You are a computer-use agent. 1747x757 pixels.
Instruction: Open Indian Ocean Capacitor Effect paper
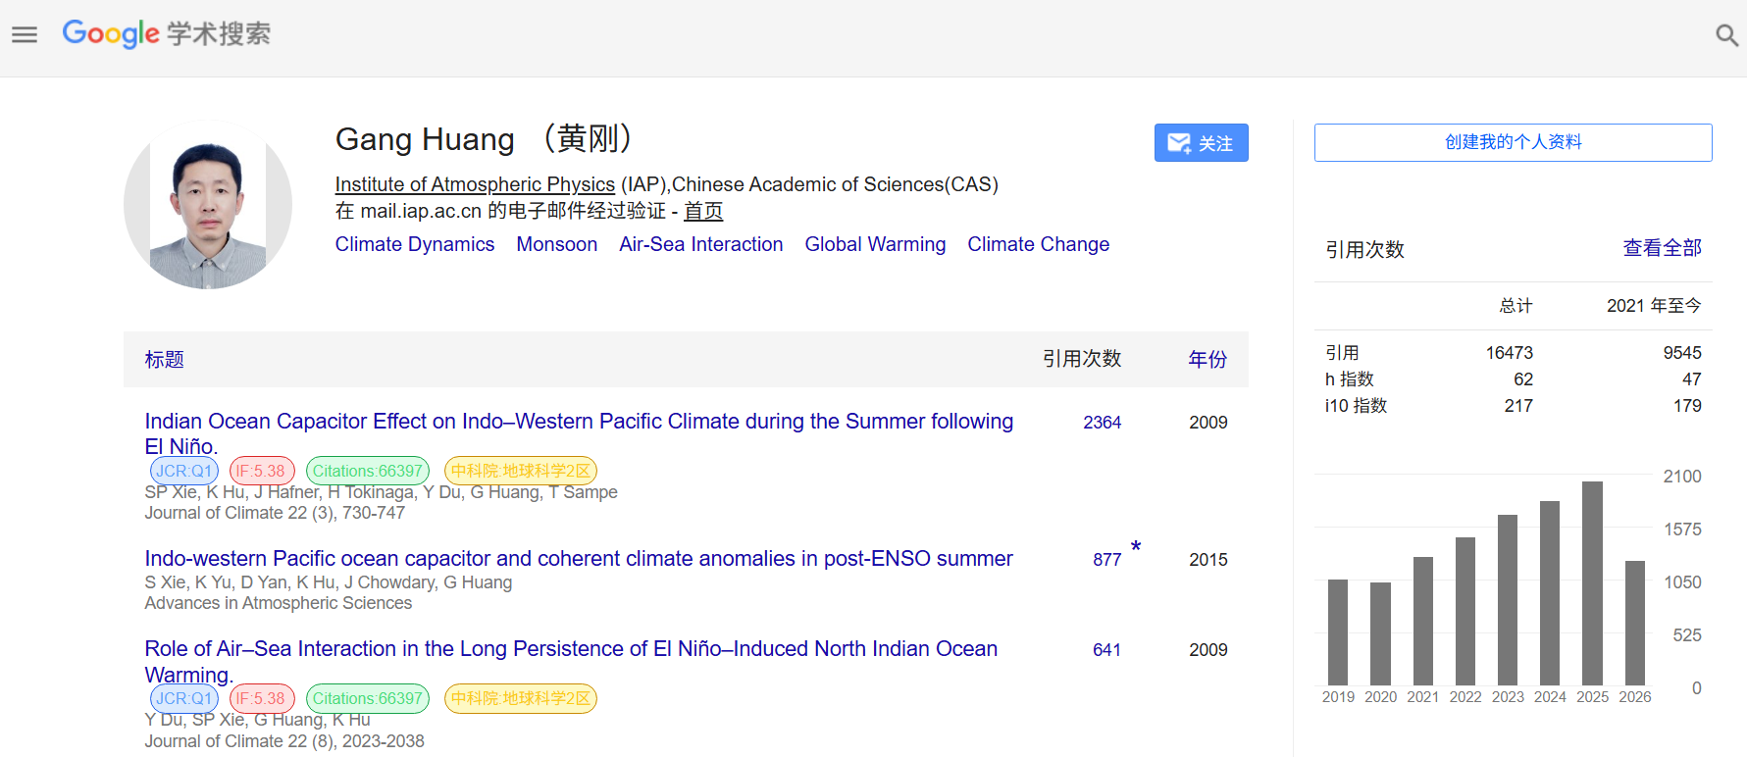579,433
